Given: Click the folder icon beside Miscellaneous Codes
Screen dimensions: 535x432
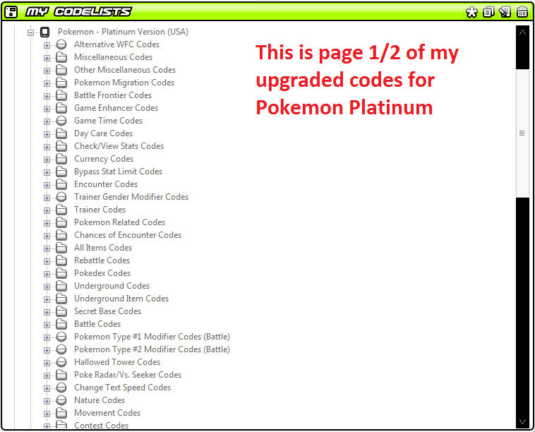Looking at the screenshot, I should point(61,57).
